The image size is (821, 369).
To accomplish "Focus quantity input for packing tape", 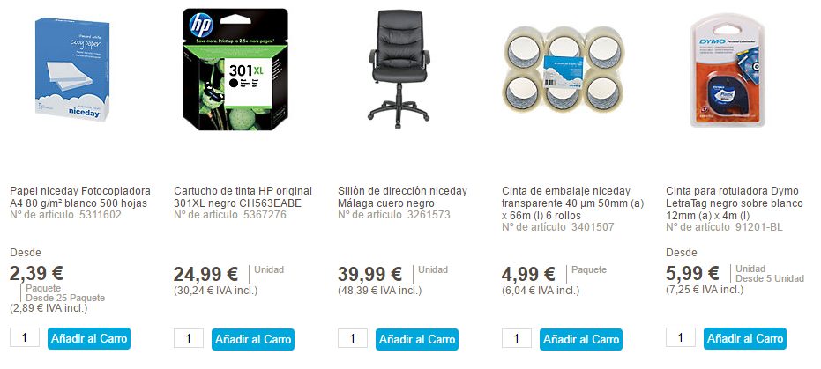I will pos(516,338).
